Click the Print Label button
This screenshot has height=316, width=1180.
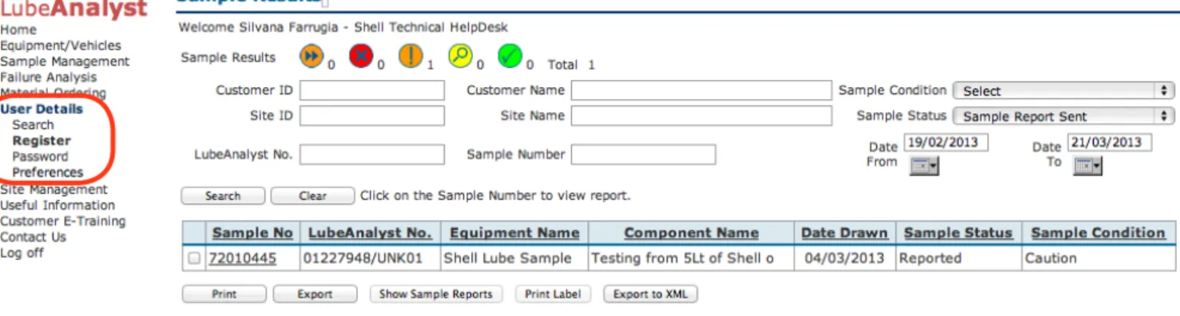[x=553, y=294]
